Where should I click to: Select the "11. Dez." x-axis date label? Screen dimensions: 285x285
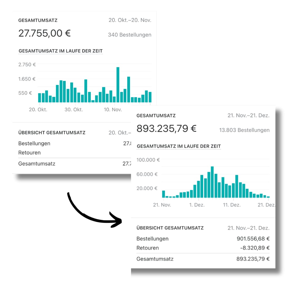click(x=232, y=205)
